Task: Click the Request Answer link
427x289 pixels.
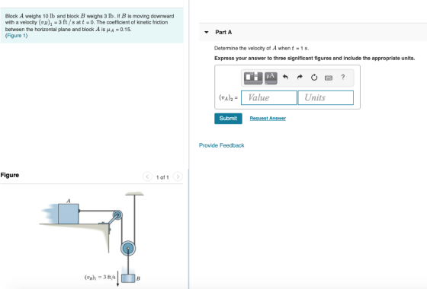Action: tap(268, 119)
